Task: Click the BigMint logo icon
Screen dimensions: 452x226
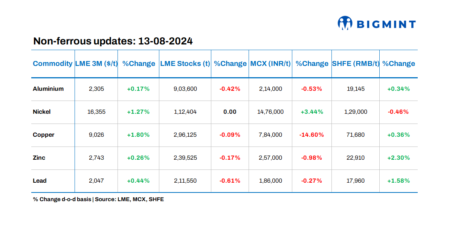Action: 345,23
